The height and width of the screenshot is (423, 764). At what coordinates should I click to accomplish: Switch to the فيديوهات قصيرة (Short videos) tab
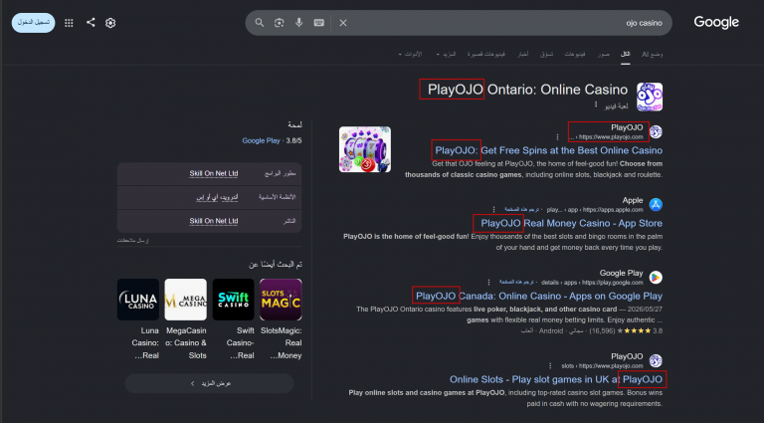click(486, 54)
